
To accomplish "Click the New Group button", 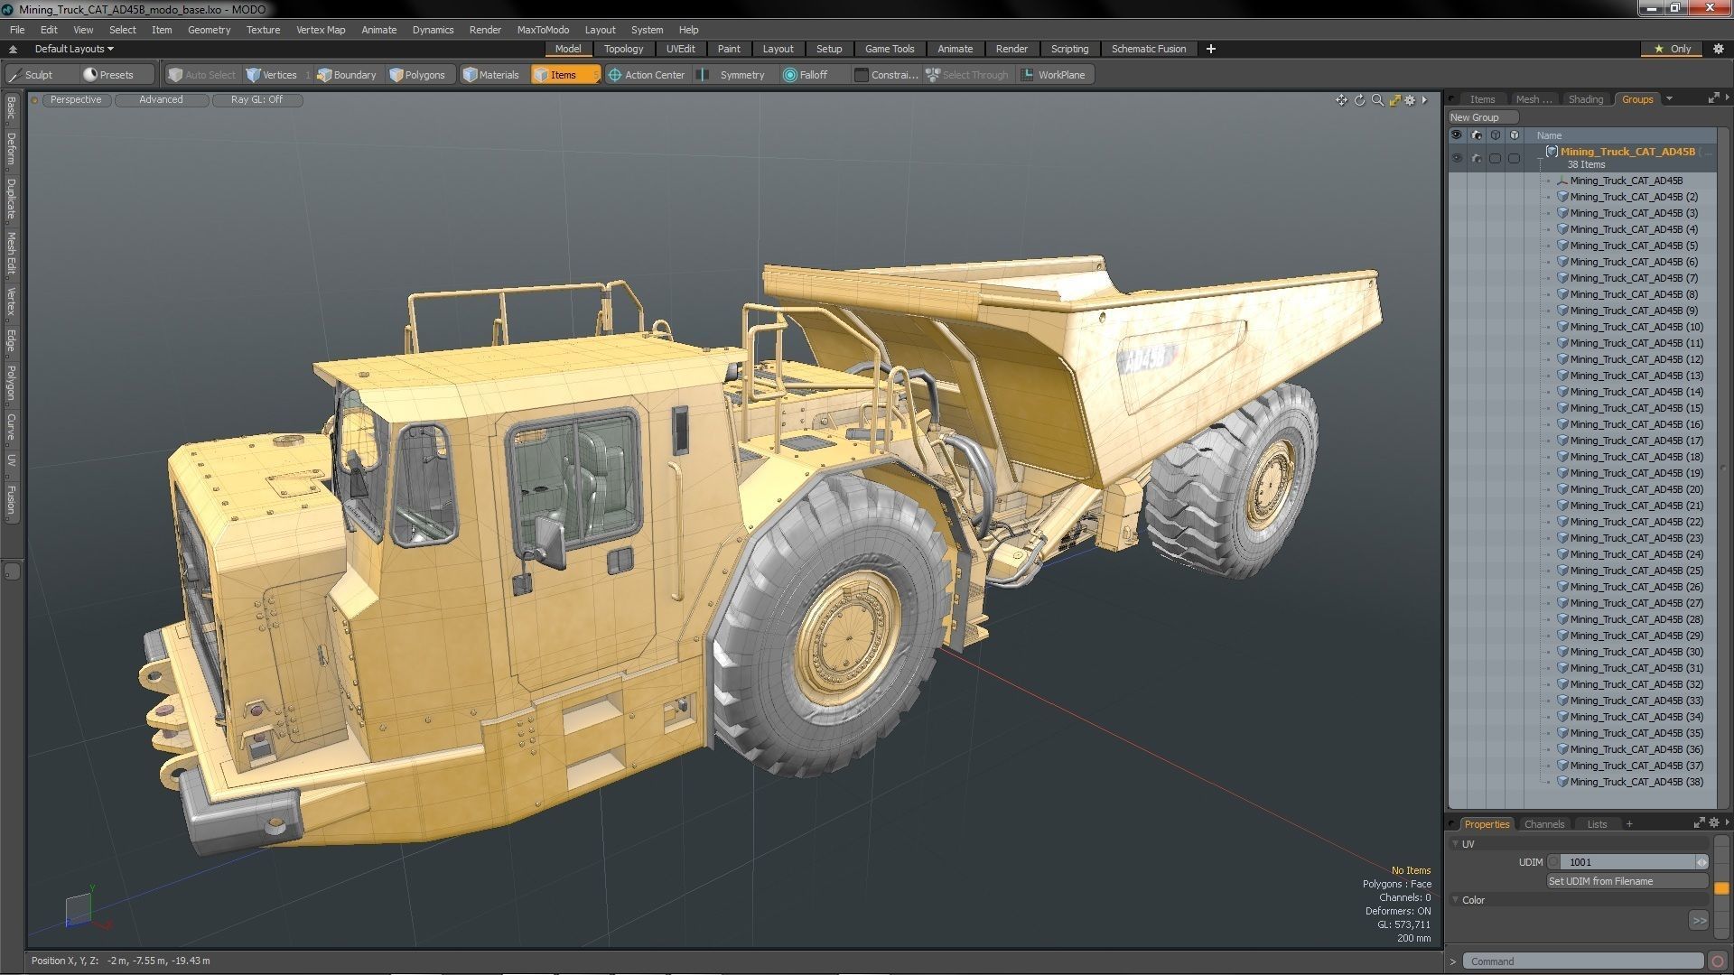I will click(x=1482, y=117).
